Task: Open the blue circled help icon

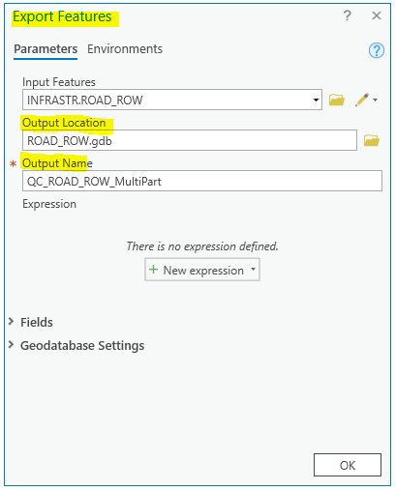Action: [x=377, y=50]
